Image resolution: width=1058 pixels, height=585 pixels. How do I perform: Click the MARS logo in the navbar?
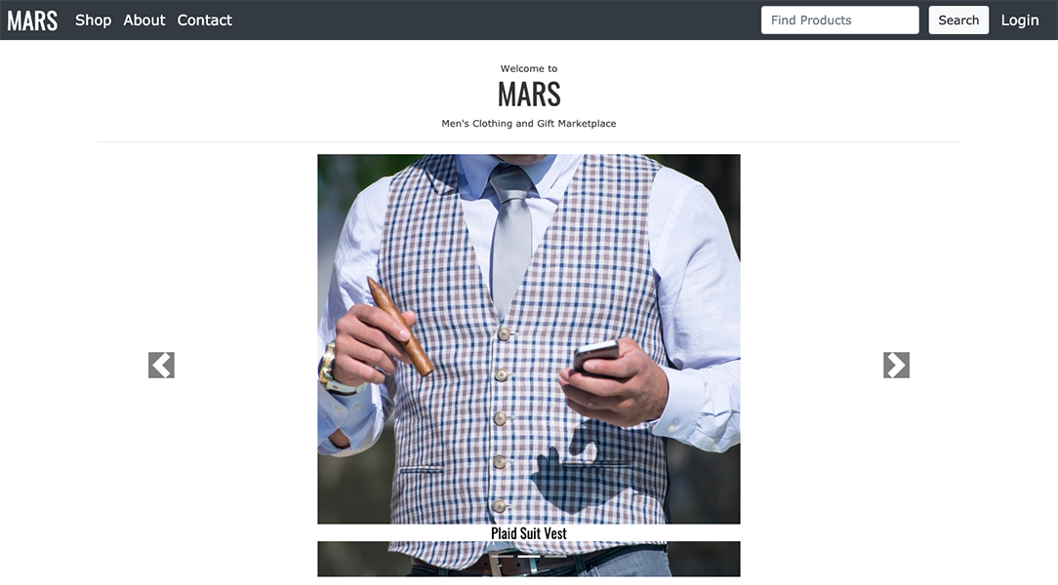point(32,20)
